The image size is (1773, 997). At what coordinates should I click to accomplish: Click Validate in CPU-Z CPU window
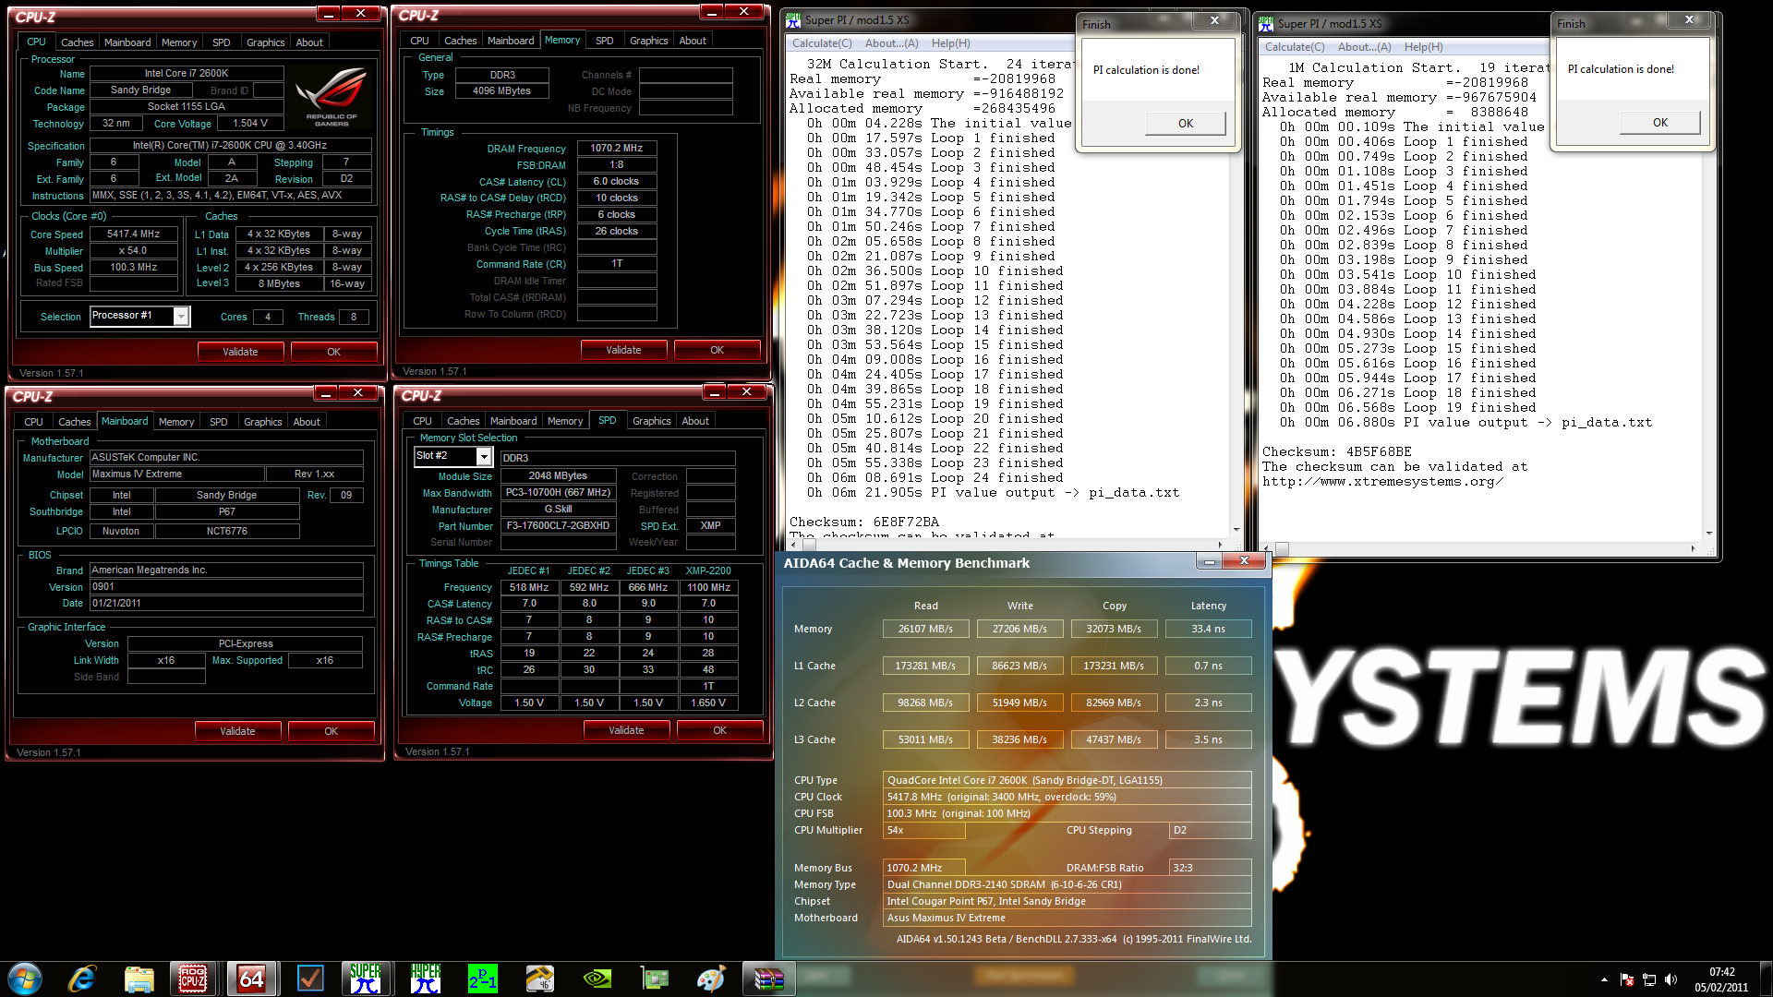click(240, 352)
